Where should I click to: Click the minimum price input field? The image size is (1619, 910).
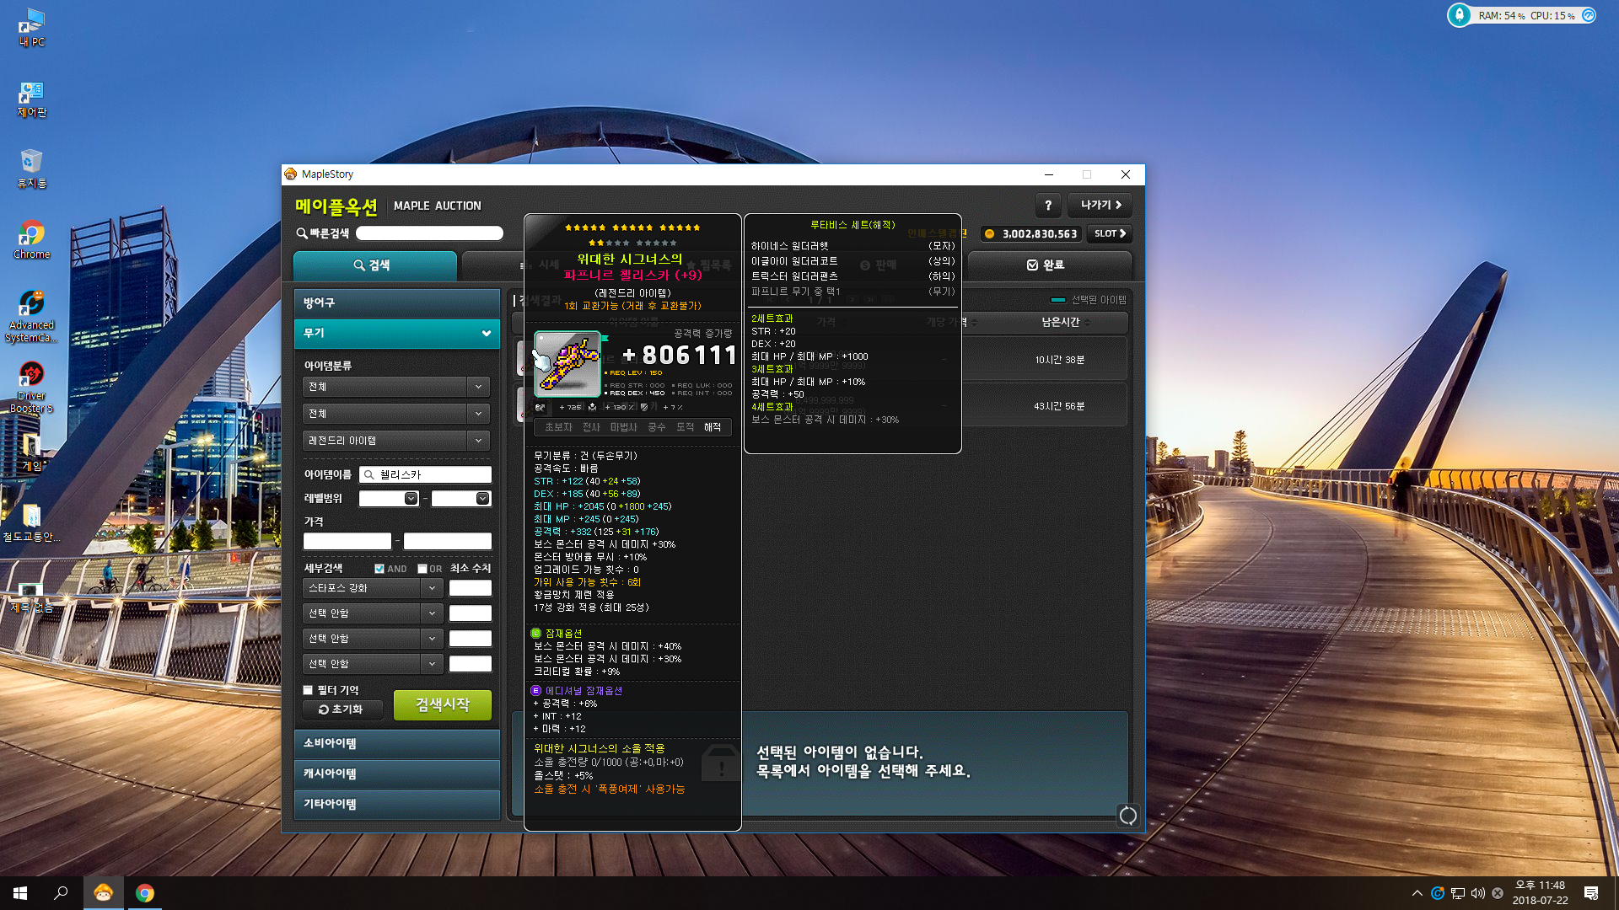point(347,541)
